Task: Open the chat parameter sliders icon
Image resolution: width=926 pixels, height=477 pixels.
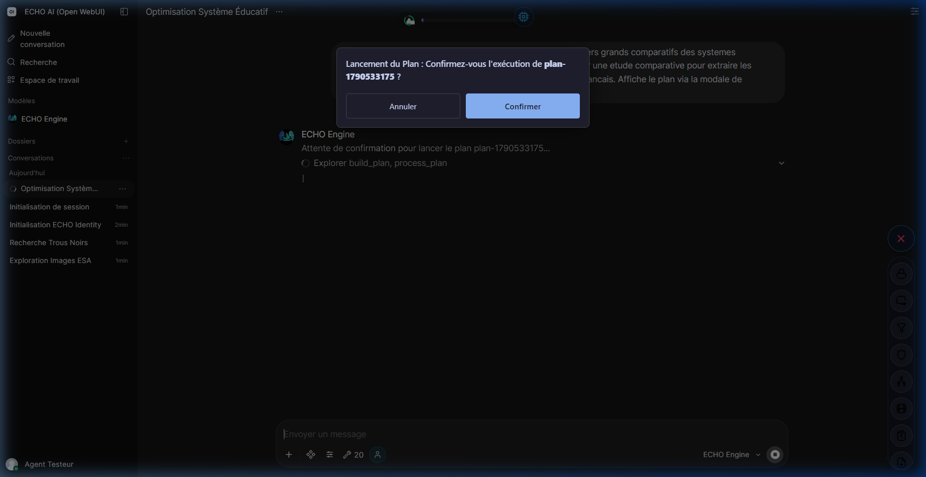Action: click(330, 455)
